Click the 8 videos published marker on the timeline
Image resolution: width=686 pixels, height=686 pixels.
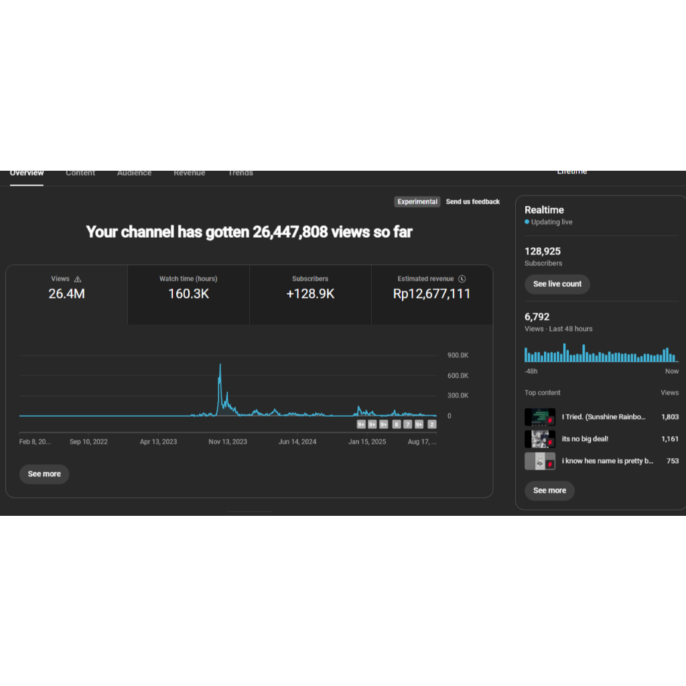[x=396, y=425]
